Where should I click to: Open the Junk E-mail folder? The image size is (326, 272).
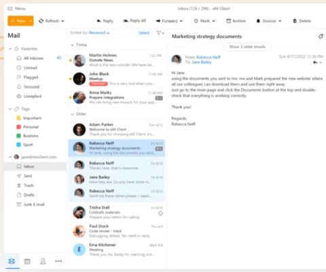(x=35, y=205)
